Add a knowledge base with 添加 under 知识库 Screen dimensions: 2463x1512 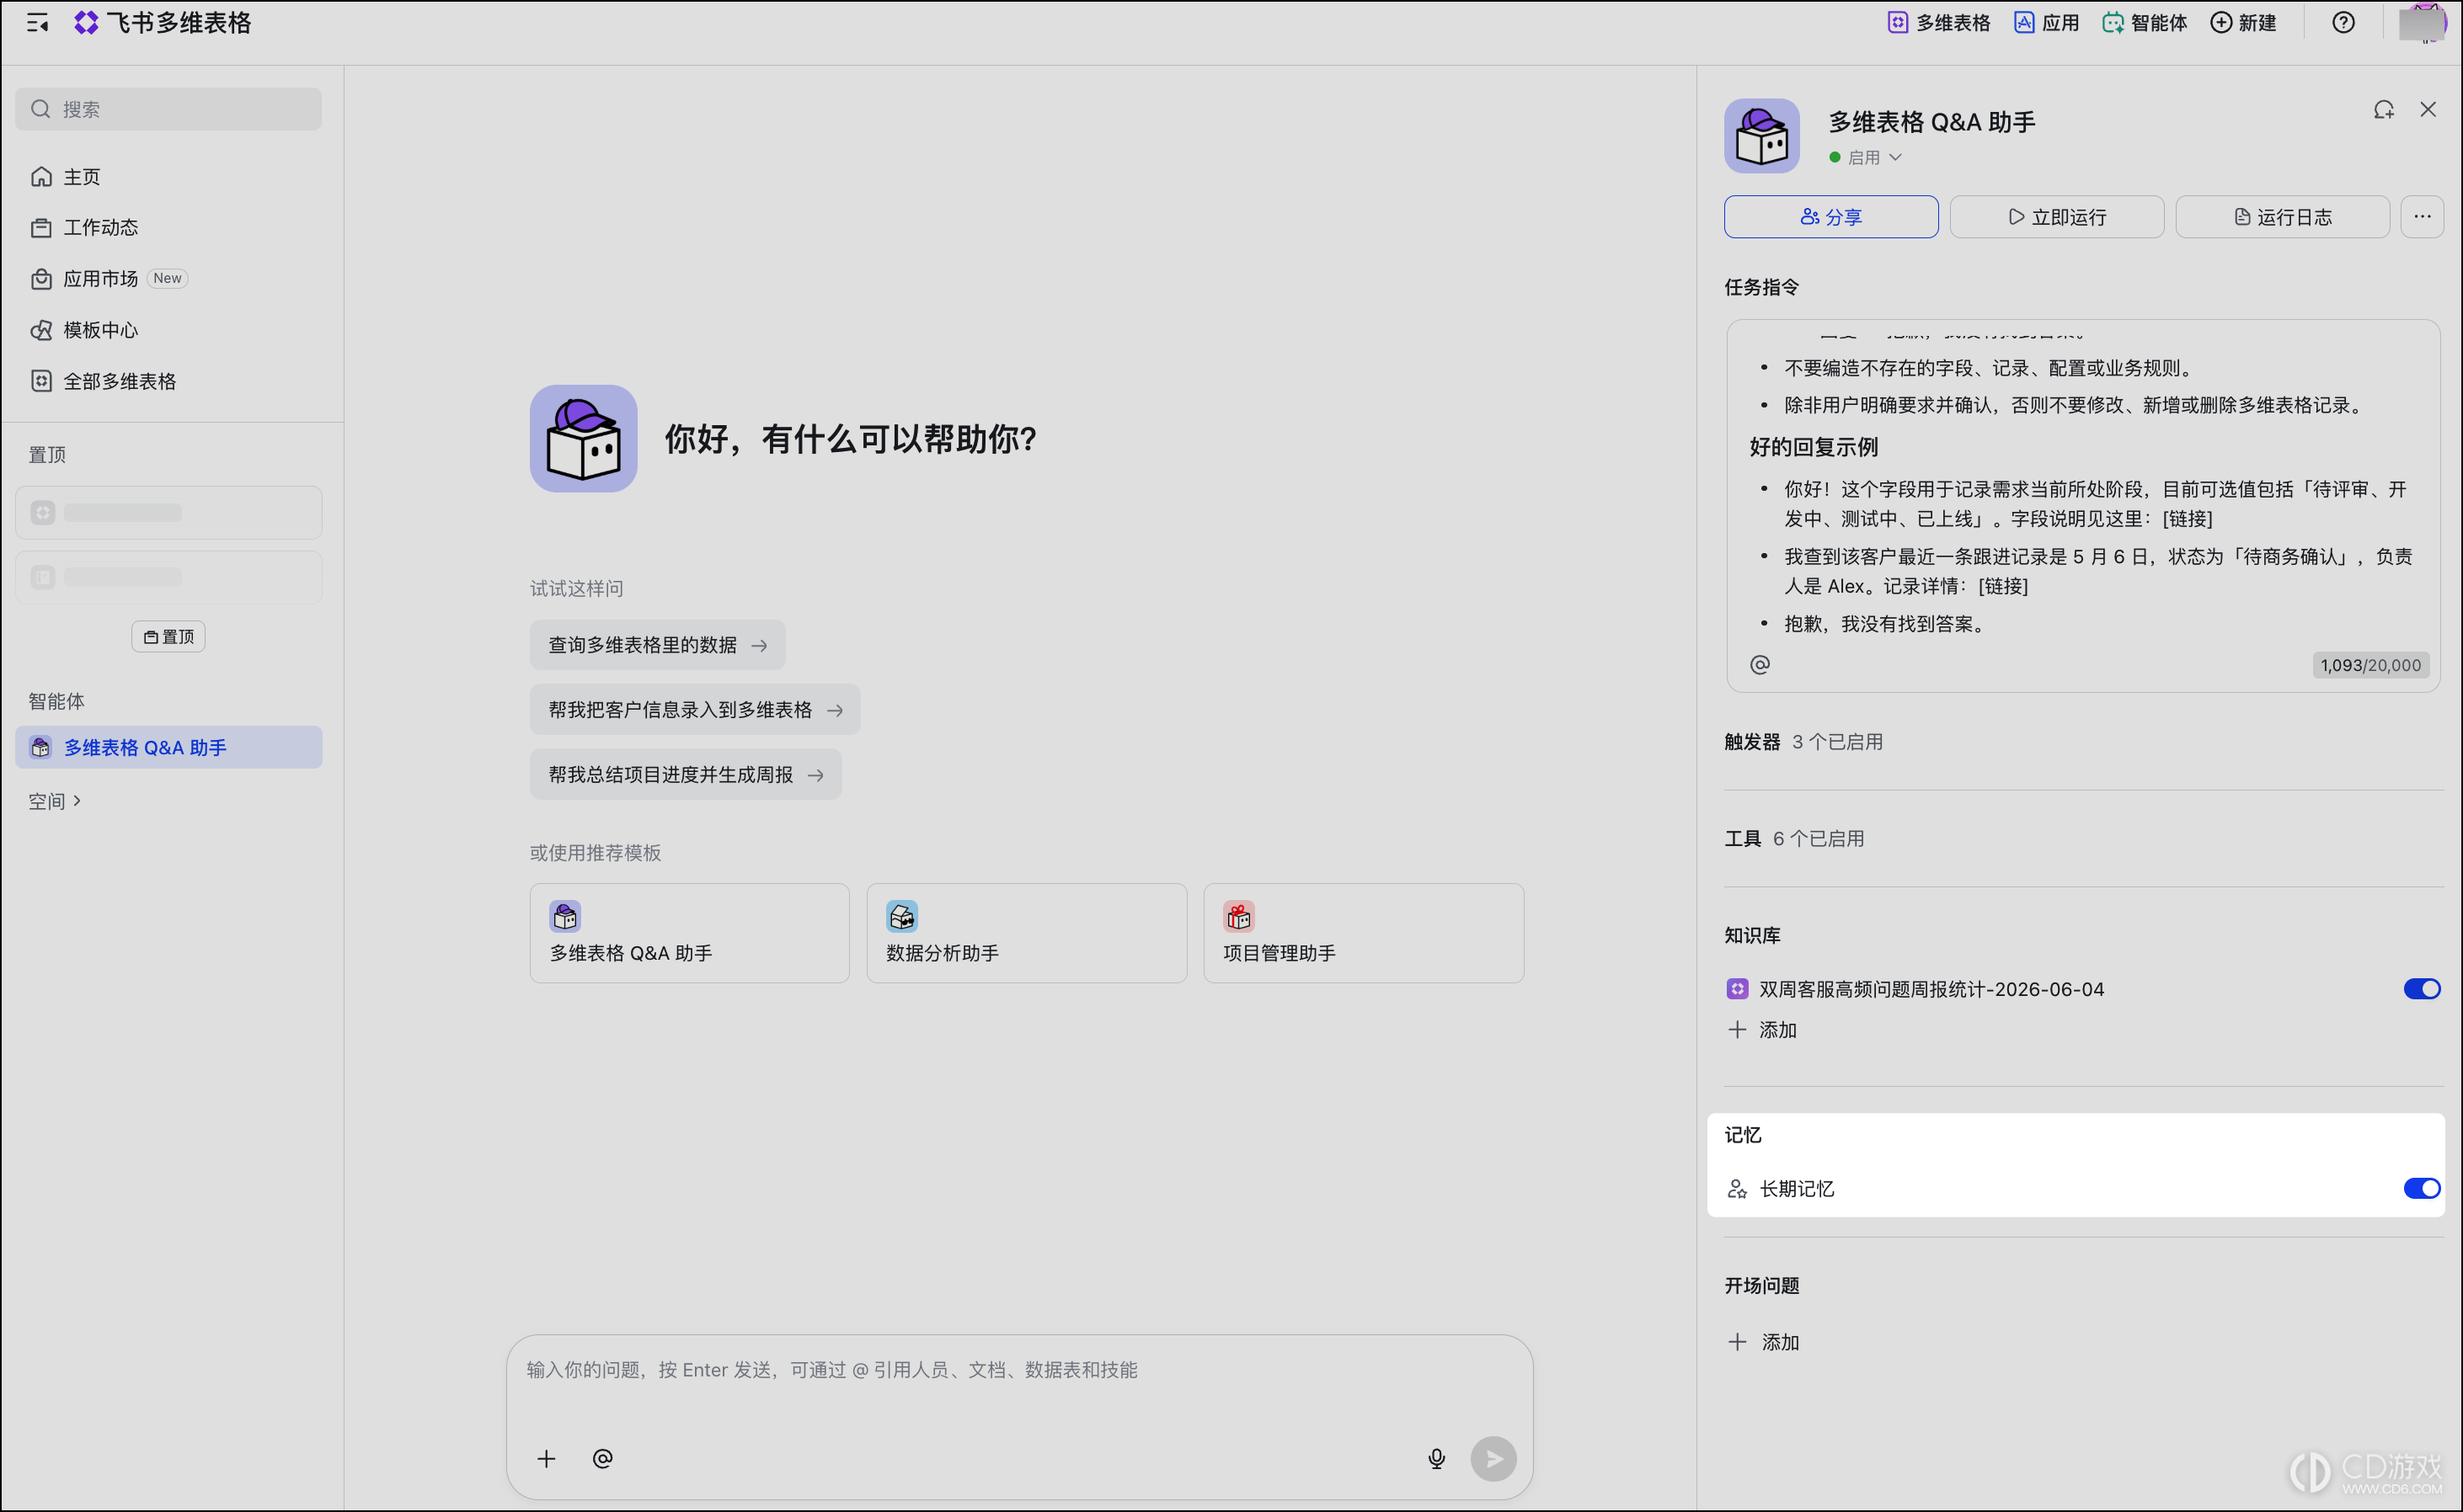(x=1763, y=1030)
